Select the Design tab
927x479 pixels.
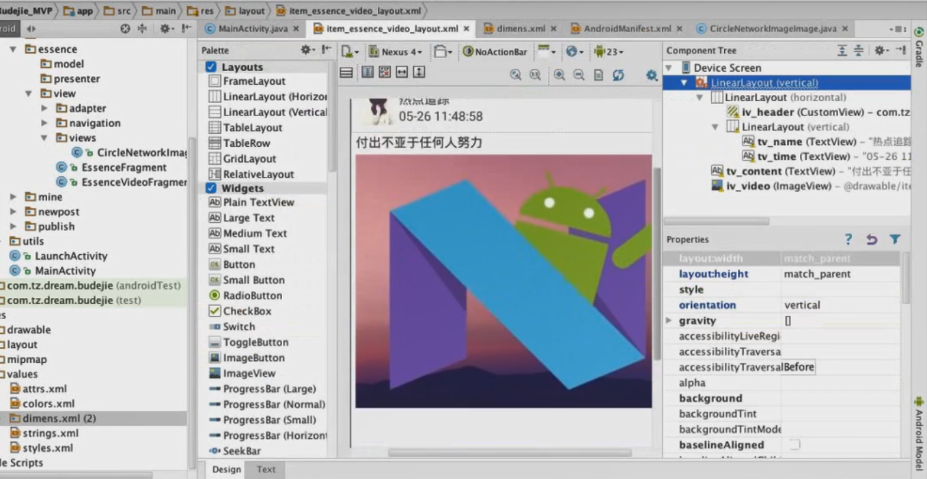point(226,469)
